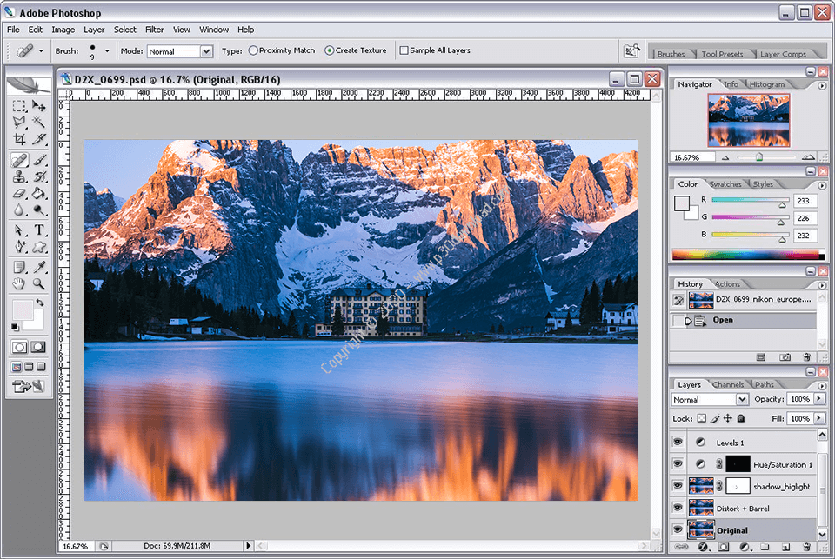Select the Crop tool
835x559 pixels.
click(19, 138)
